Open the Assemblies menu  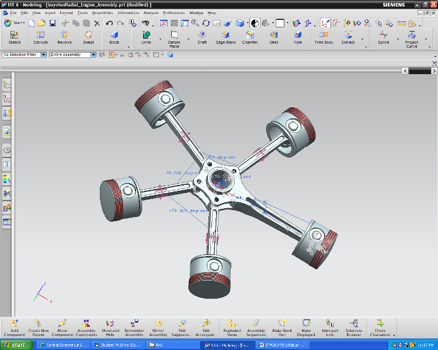click(102, 12)
